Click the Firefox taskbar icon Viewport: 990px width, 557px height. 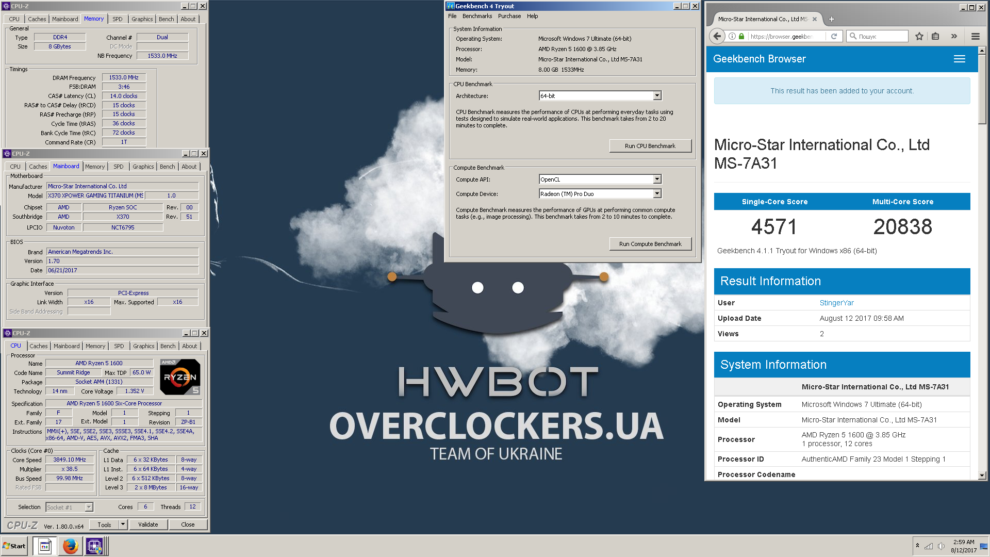point(70,546)
